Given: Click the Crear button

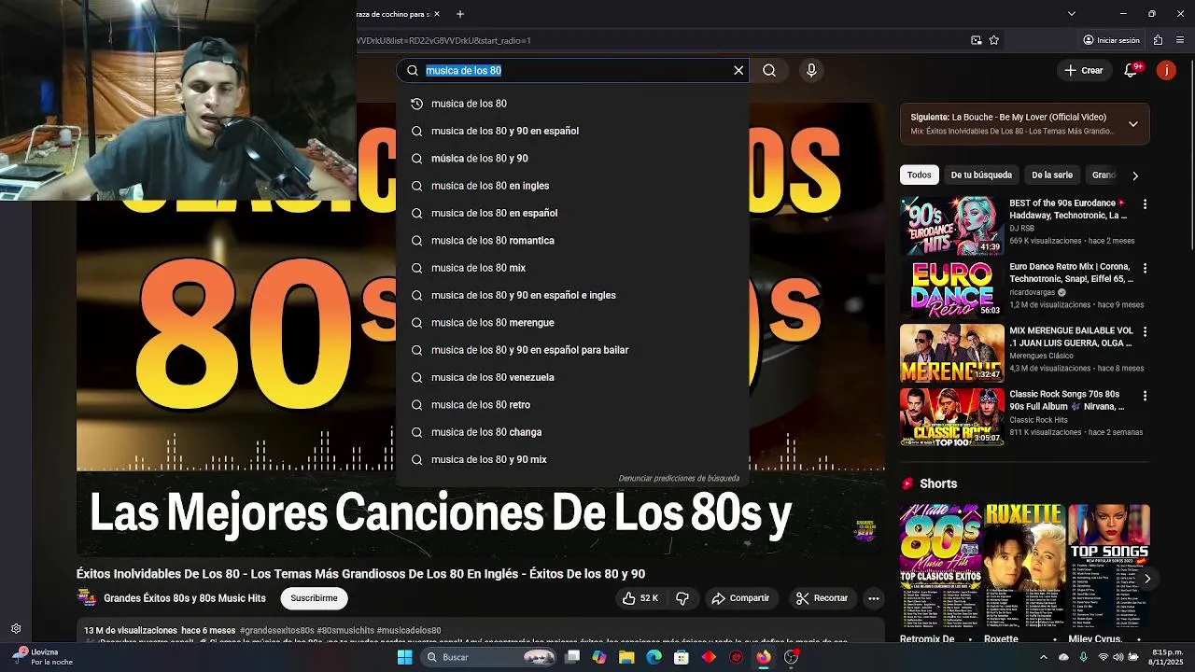Looking at the screenshot, I should 1083,70.
